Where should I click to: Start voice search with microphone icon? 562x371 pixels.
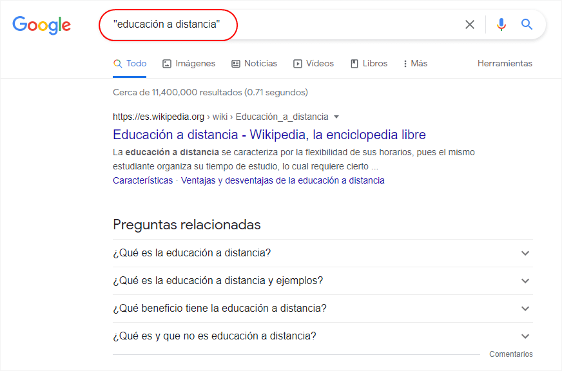pyautogui.click(x=501, y=24)
